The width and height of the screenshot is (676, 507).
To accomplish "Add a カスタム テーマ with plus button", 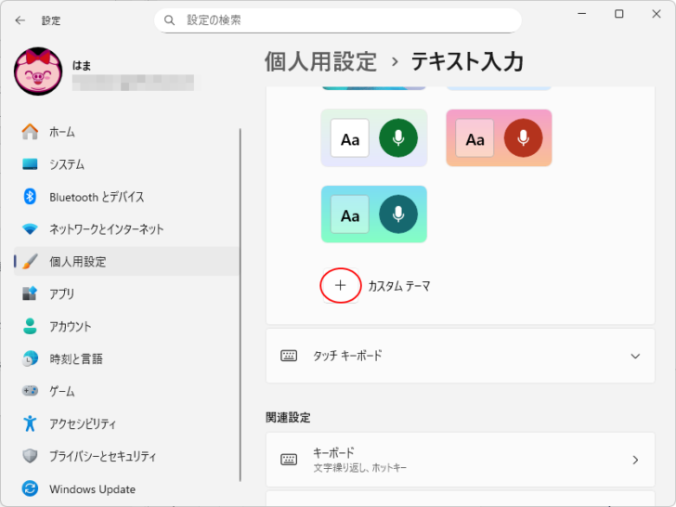I will (340, 286).
